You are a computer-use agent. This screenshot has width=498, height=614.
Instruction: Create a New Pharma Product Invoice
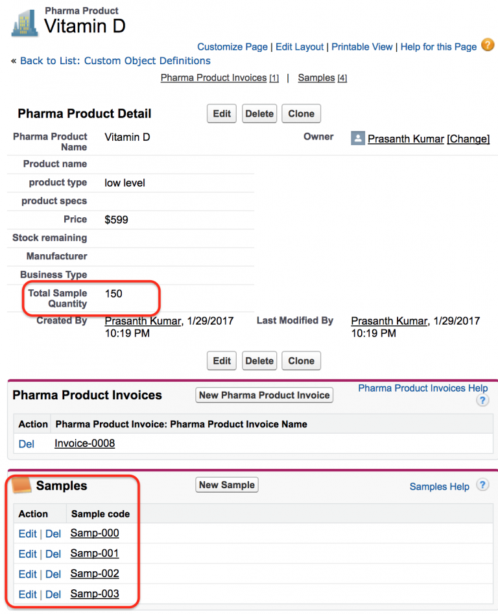[264, 395]
